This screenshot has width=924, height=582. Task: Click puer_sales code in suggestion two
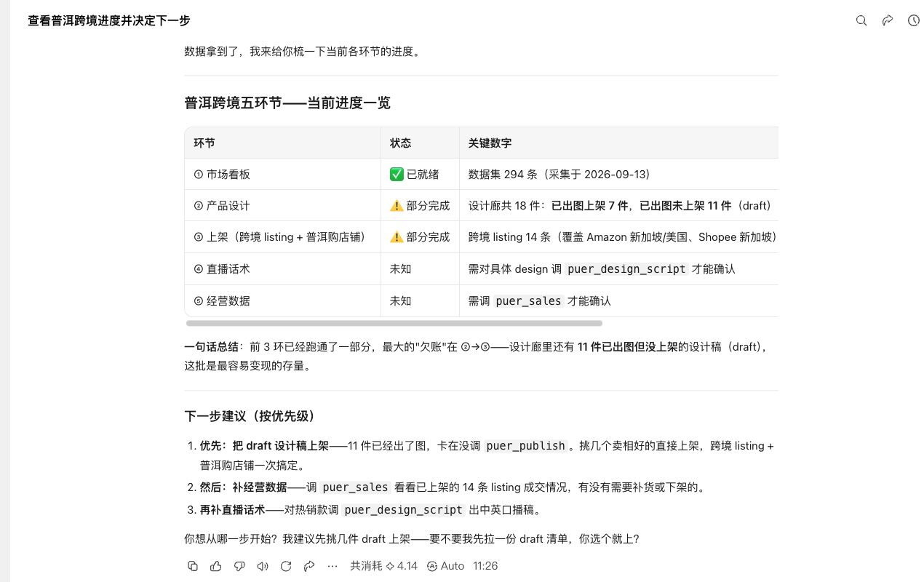tap(355, 487)
